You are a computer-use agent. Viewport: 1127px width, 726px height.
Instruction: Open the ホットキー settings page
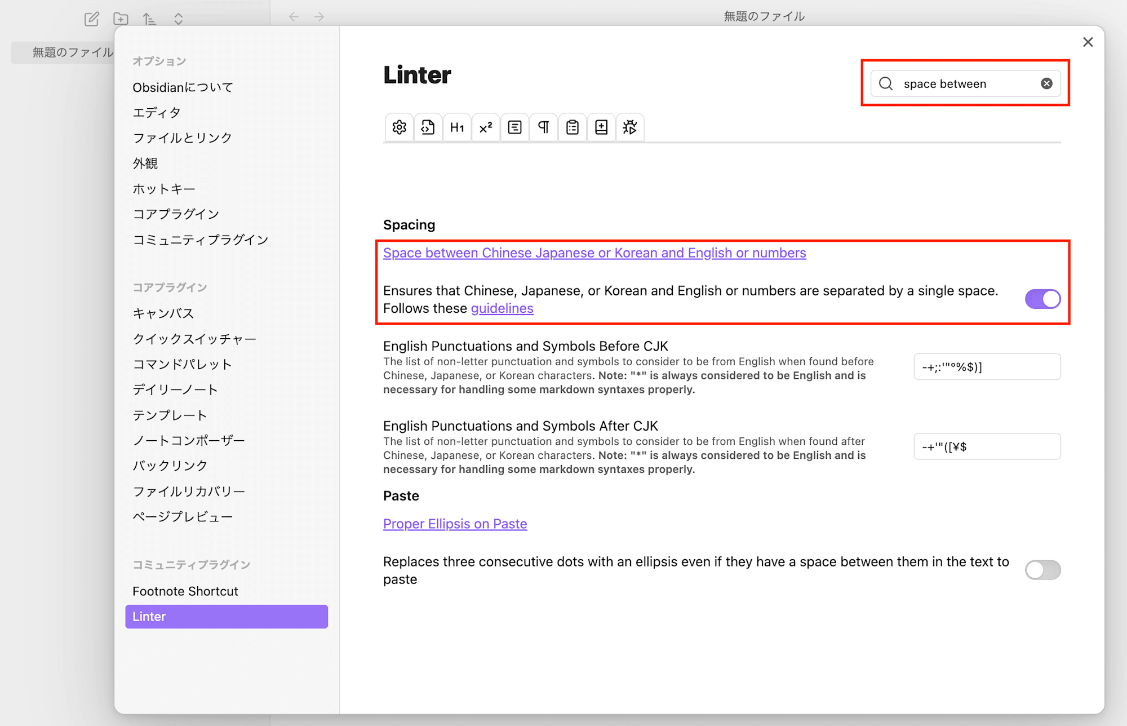tap(164, 189)
